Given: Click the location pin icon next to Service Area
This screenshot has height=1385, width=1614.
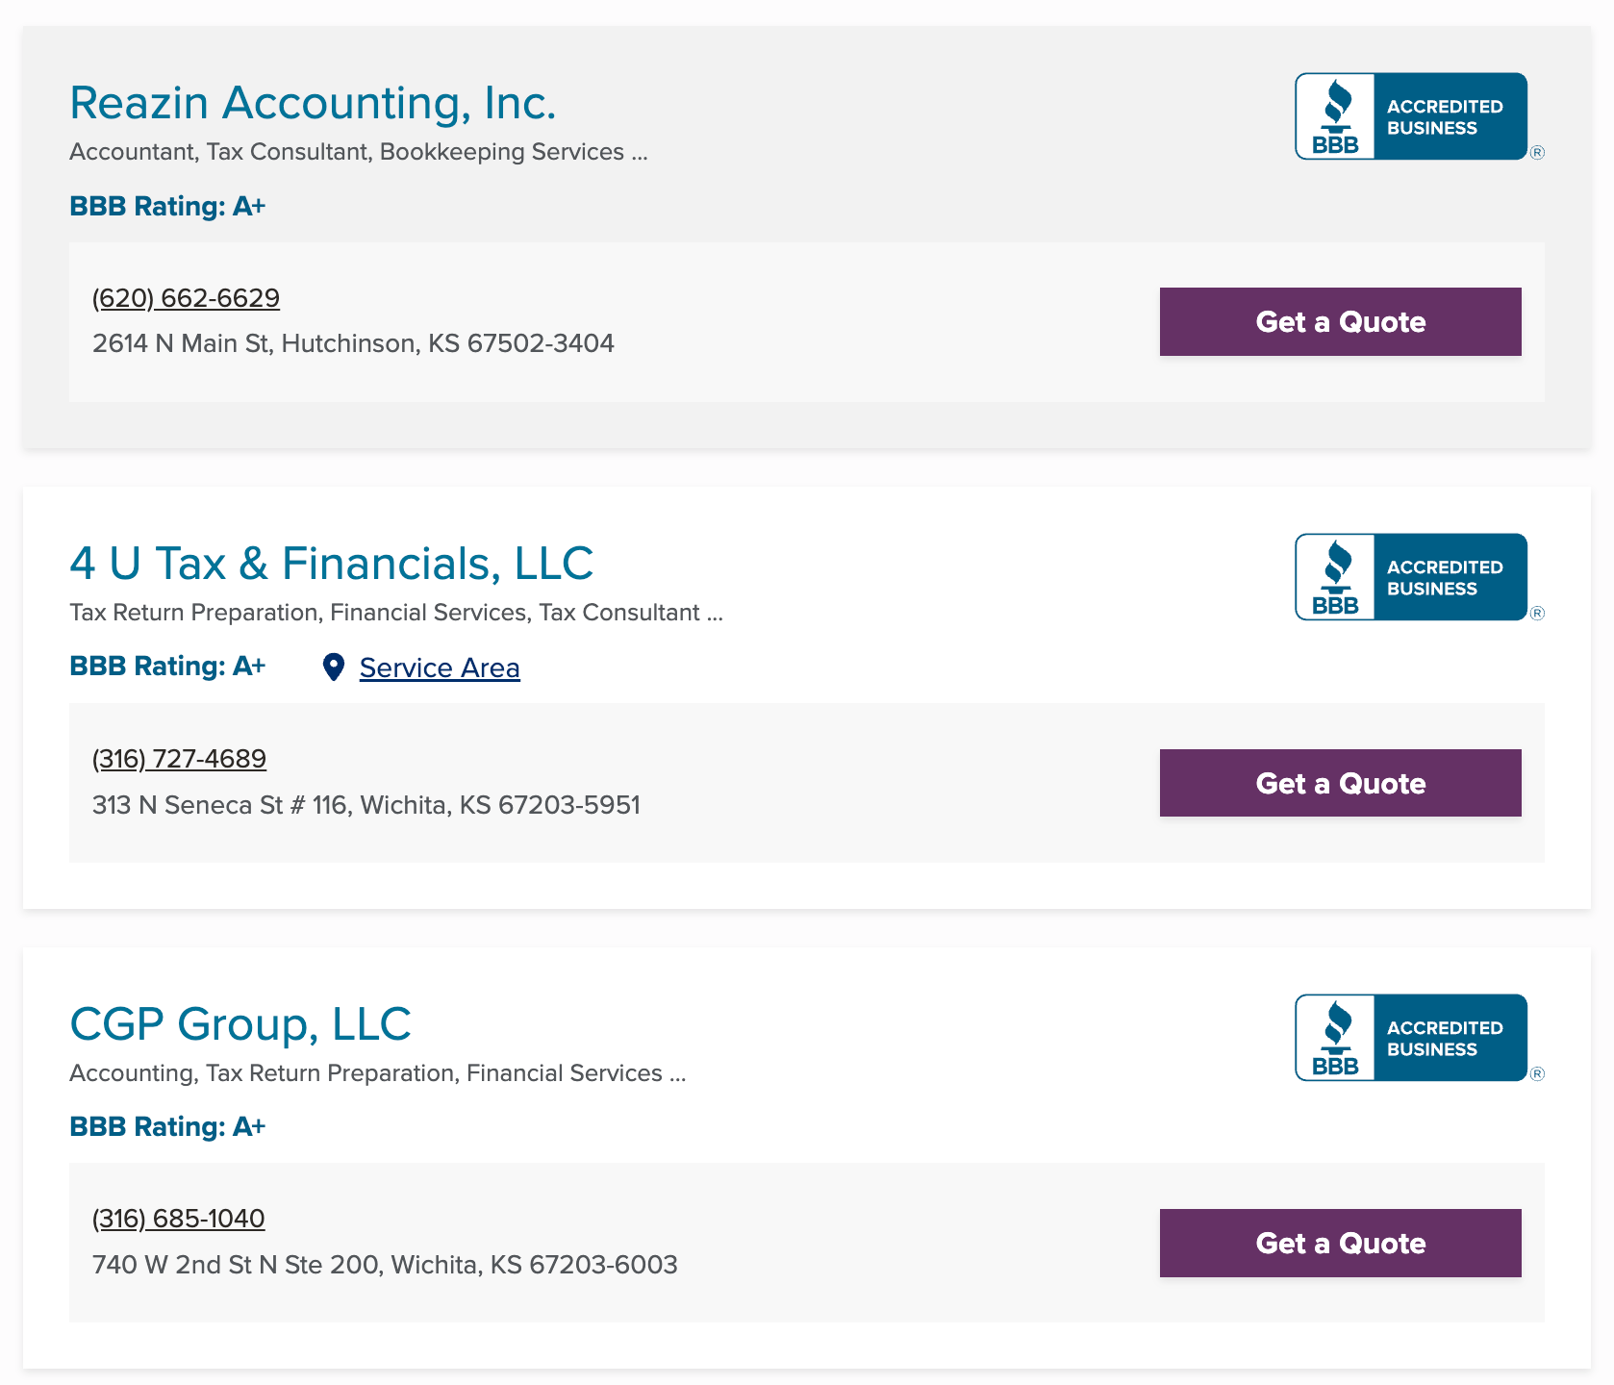Looking at the screenshot, I should [x=334, y=667].
